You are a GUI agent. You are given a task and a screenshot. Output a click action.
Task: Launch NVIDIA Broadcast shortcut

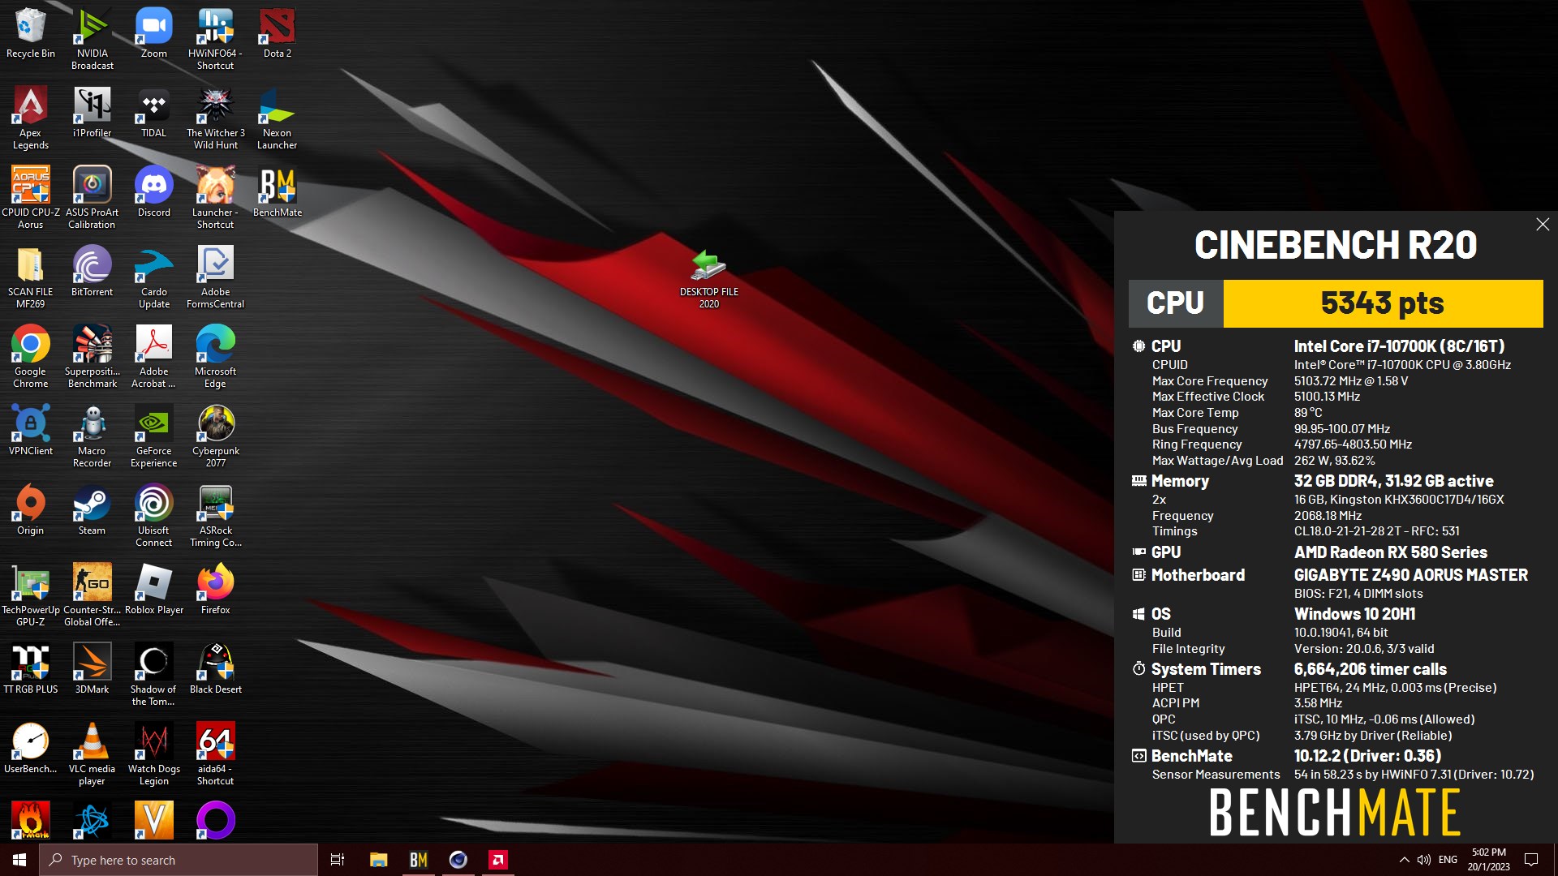tap(93, 40)
